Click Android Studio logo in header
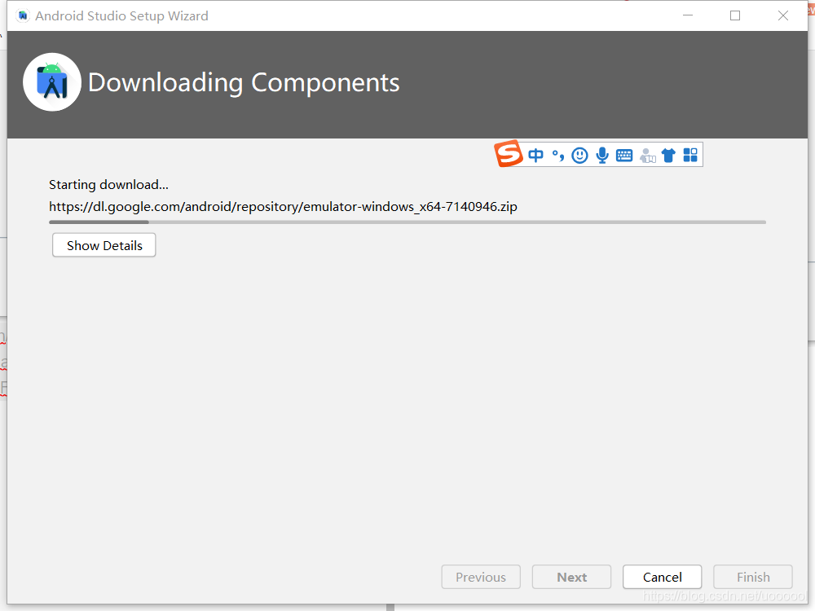815x611 pixels. tap(52, 82)
